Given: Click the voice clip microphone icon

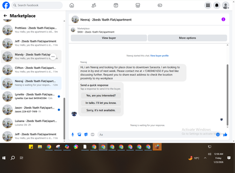Looking at the screenshot, I should tap(73, 134).
